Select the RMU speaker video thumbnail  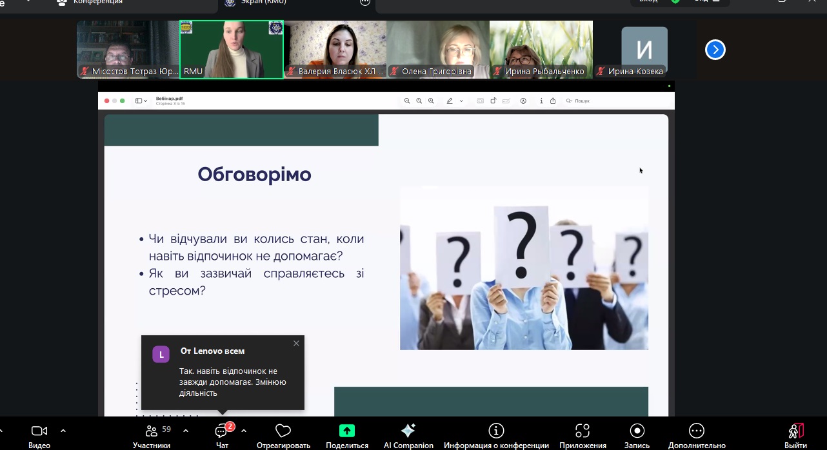click(232, 49)
